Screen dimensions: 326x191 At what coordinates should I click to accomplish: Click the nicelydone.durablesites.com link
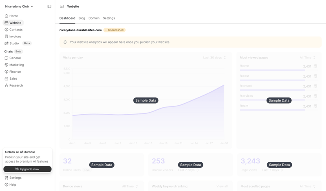(80, 30)
